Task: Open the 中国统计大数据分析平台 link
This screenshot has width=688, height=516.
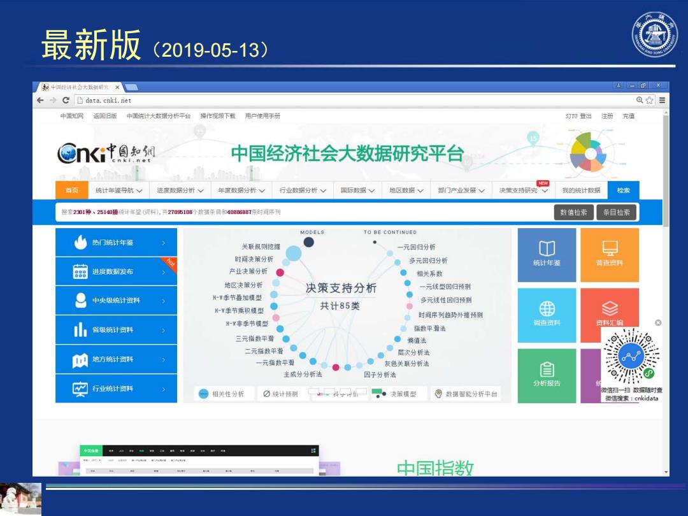Action: click(159, 116)
